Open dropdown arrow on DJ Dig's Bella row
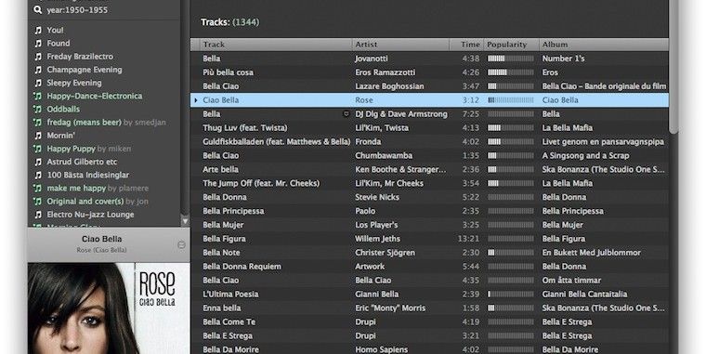The image size is (706, 354). pyautogui.click(x=346, y=114)
